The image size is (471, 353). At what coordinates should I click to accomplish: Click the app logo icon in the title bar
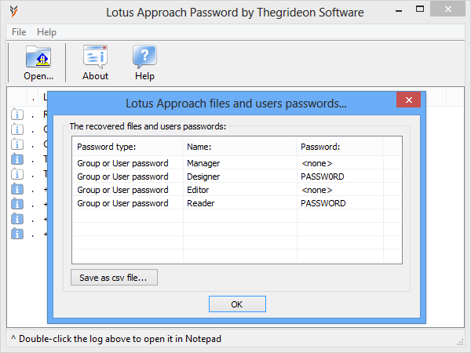pyautogui.click(x=13, y=12)
